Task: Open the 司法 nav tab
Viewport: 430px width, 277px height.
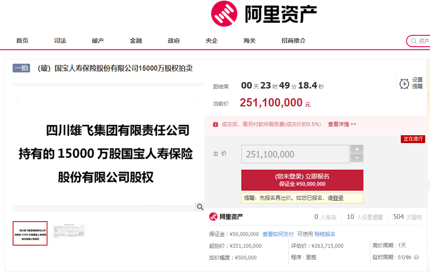Action: [60, 41]
